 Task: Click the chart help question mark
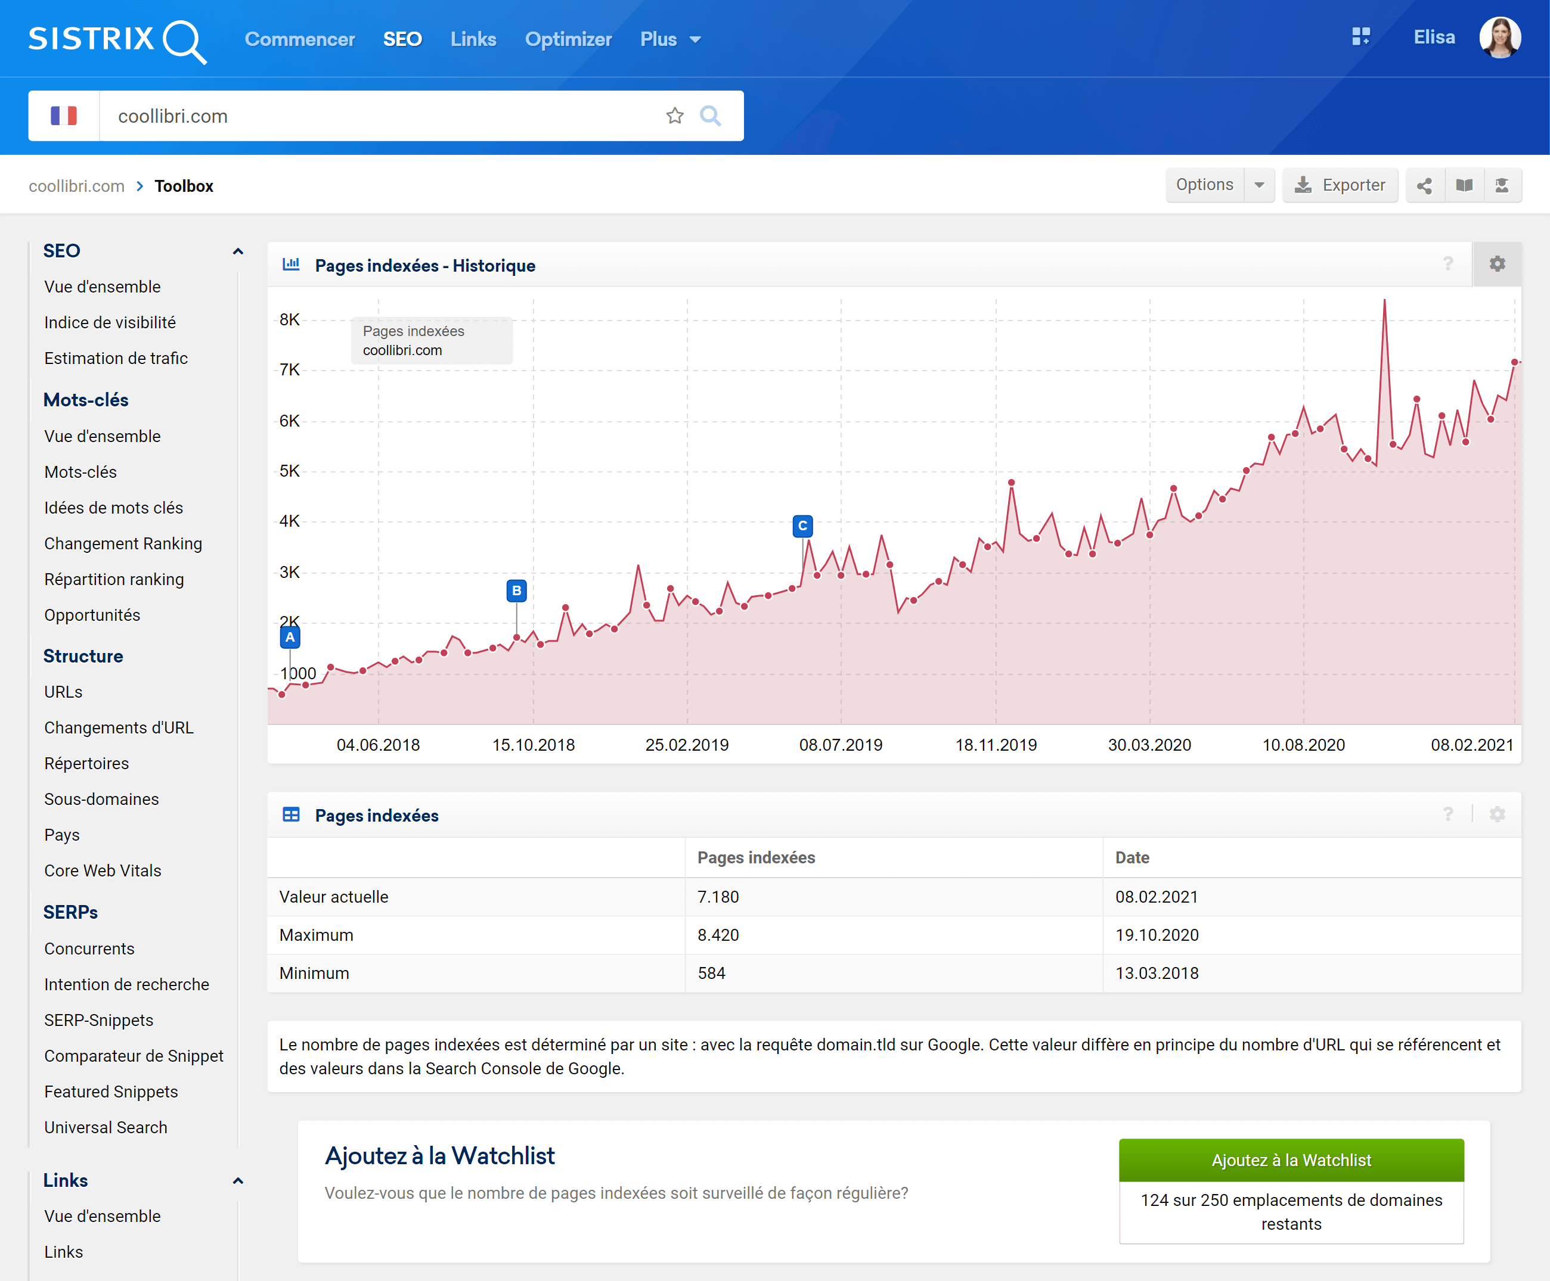(1448, 264)
